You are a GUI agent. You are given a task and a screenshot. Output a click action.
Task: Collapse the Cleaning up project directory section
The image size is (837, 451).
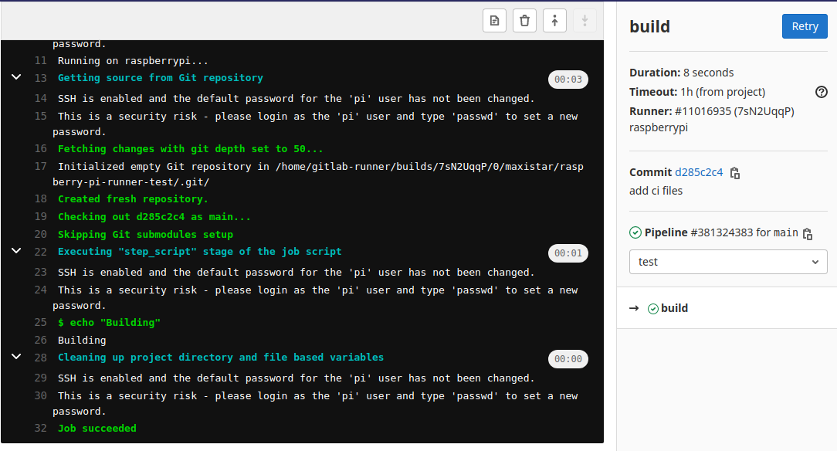(16, 357)
